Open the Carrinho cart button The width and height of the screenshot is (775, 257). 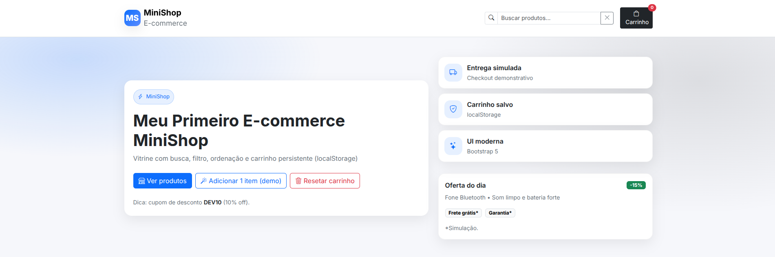tap(636, 18)
